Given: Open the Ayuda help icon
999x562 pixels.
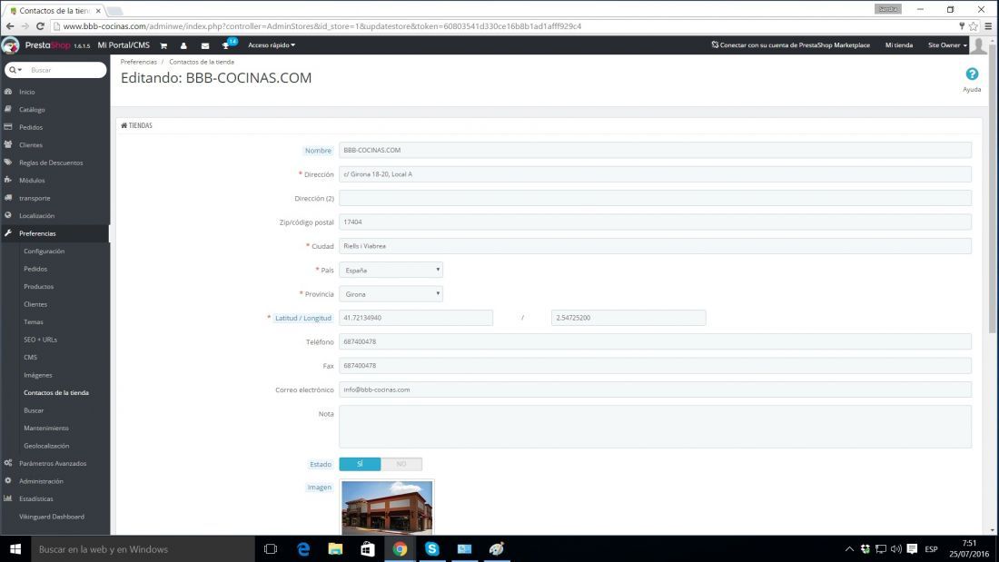Looking at the screenshot, I should pos(972,74).
